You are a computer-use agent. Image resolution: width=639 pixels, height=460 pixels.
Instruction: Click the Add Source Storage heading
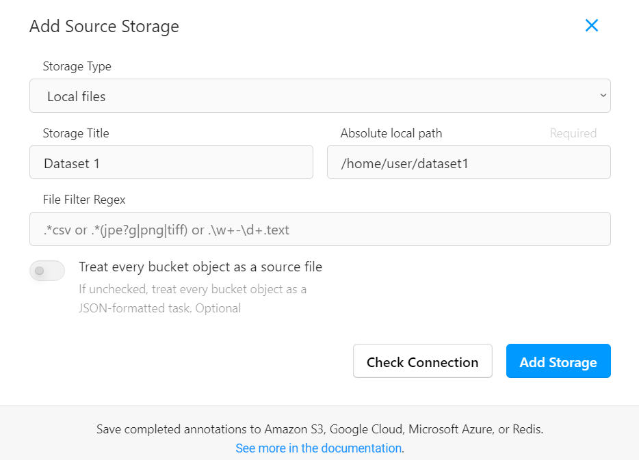coord(103,26)
